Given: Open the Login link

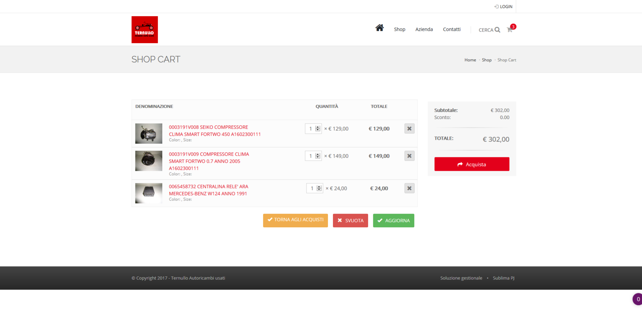Looking at the screenshot, I should [x=503, y=7].
